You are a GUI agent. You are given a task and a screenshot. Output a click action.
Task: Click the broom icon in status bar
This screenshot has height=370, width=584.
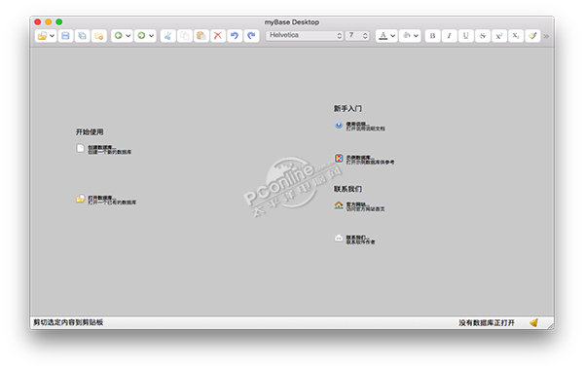tap(533, 322)
